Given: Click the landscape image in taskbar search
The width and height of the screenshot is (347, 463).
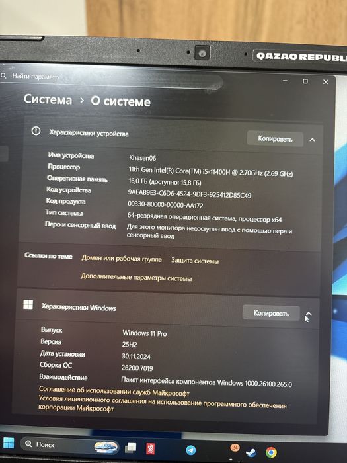Looking at the screenshot, I should pyautogui.click(x=106, y=446).
